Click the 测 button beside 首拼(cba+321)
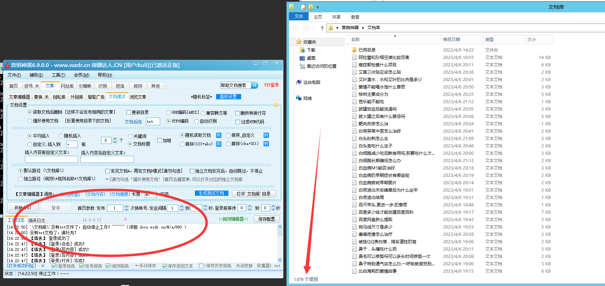The height and width of the screenshot is (286, 605). pos(266,144)
